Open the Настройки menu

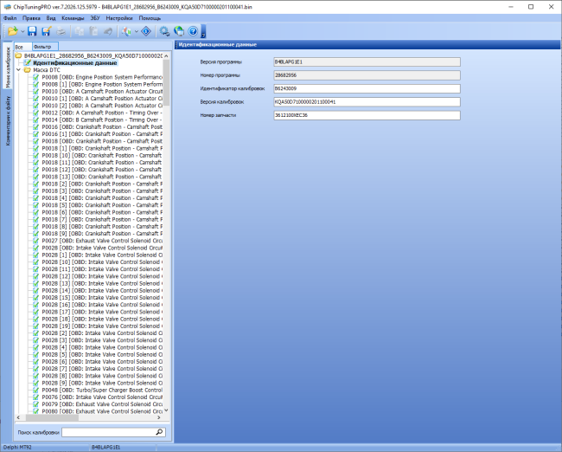pos(119,18)
